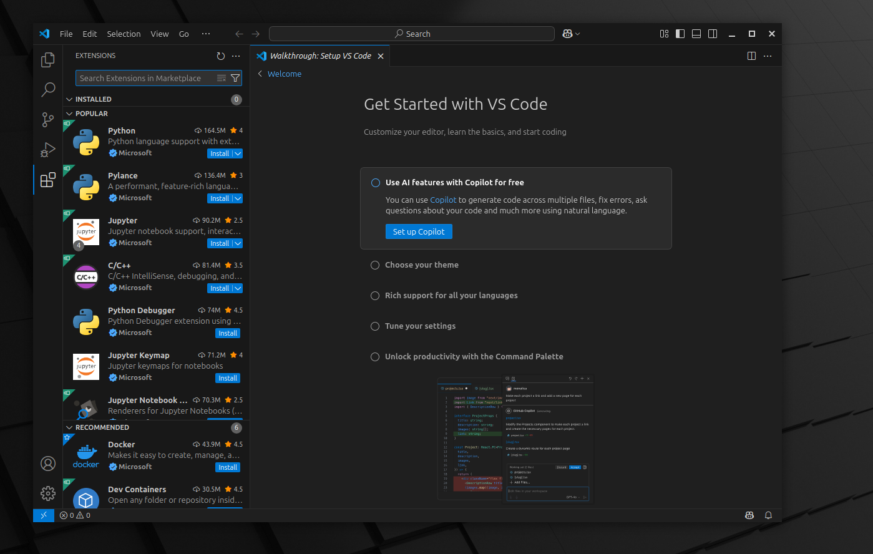Viewport: 873px width, 554px height.
Task: Mark 'Unlock productivity with the Command Palette' step
Action: [x=375, y=357]
